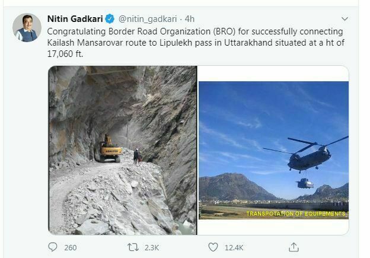The image size is (370, 258).
Task: Retweet using the retweet arrows icon
Action: point(133,247)
